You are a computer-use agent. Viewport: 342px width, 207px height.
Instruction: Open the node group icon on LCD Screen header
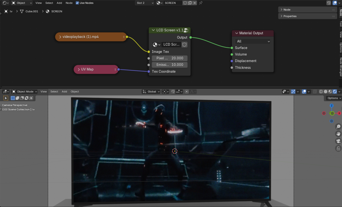point(186,30)
